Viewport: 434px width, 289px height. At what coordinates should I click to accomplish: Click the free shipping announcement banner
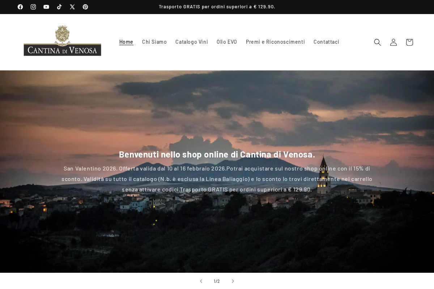pyautogui.click(x=217, y=7)
